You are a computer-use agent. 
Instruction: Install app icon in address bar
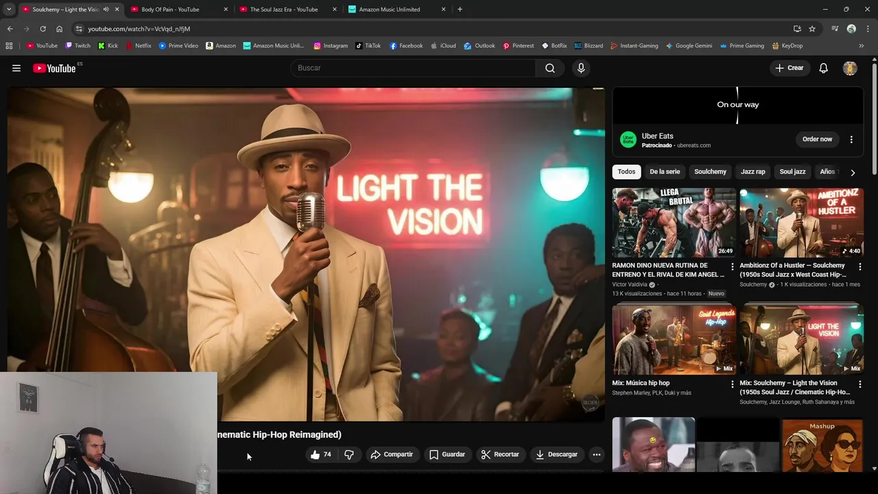[x=797, y=29]
